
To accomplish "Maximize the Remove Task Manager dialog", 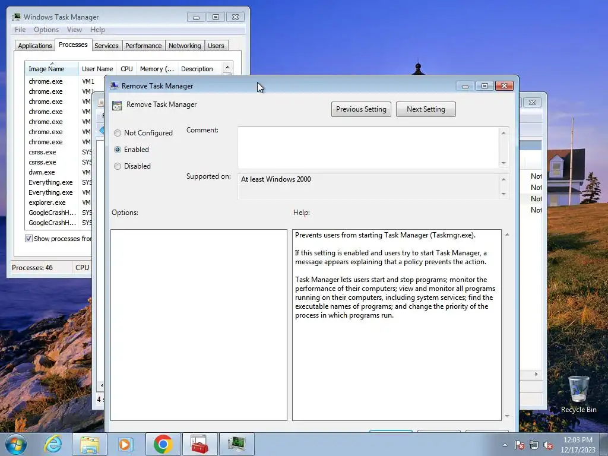I will pos(484,85).
